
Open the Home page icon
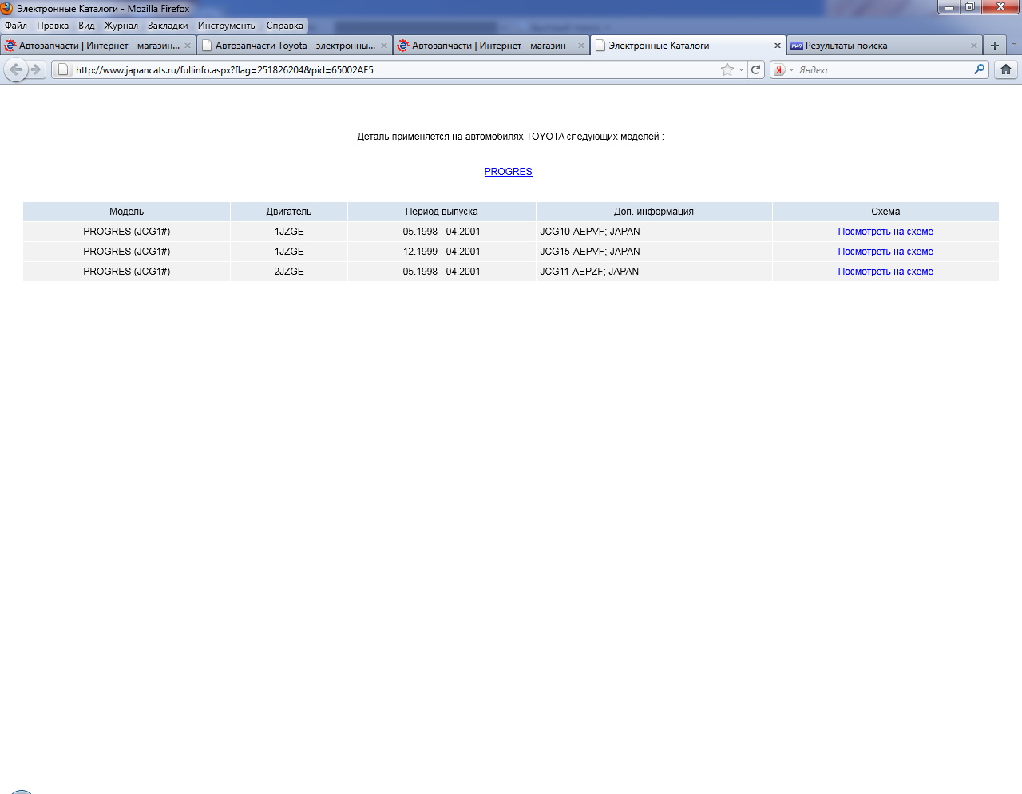(1005, 70)
